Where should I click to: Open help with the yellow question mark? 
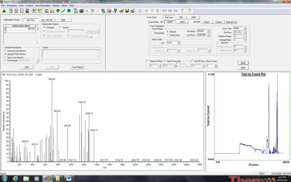tap(189, 11)
